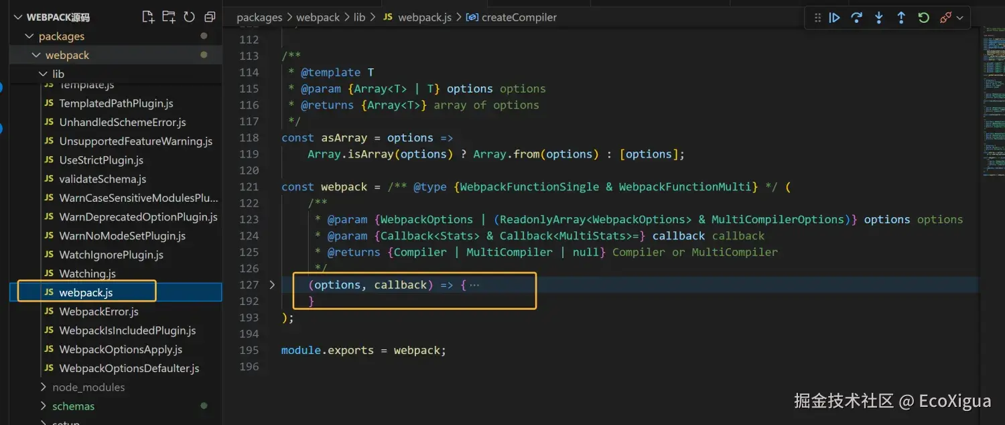This screenshot has width=1005, height=425.
Task: Click breadcrumb segment 'lib'
Action: click(x=360, y=17)
